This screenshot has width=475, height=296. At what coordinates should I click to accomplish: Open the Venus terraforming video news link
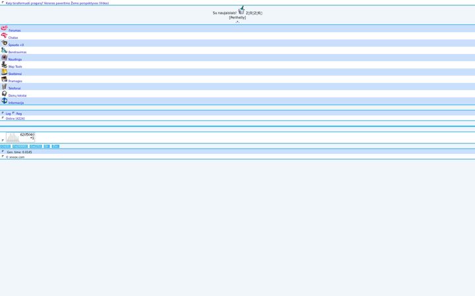click(x=57, y=3)
